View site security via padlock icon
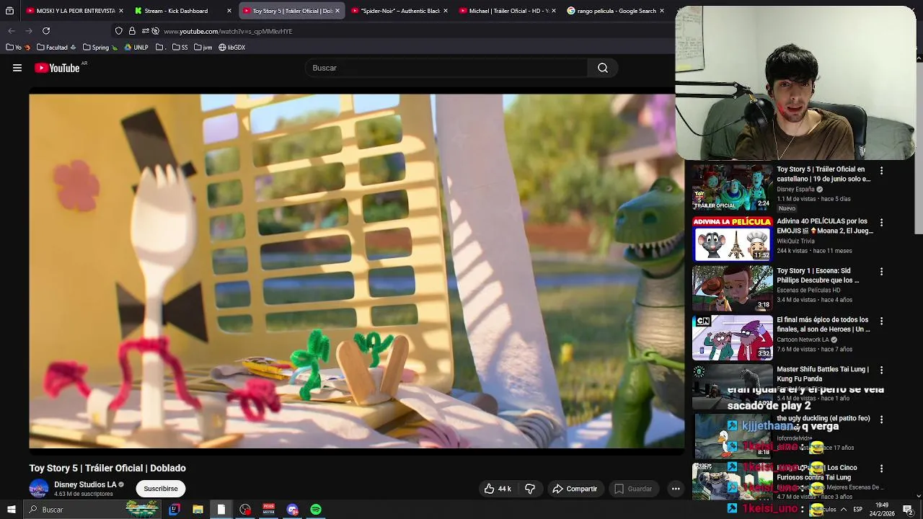The height and width of the screenshot is (519, 923). [132, 31]
